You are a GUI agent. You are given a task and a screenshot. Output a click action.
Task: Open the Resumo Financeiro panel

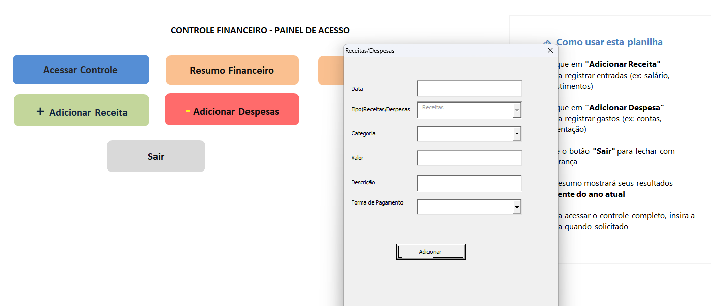point(232,70)
